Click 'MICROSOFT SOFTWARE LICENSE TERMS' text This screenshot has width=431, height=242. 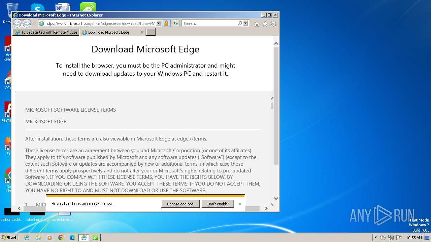70,110
